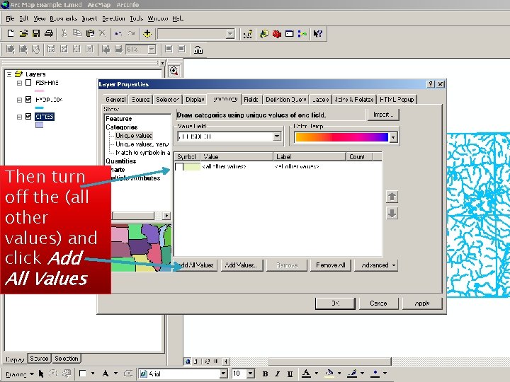Viewport: 510px width, 382px height.
Task: Open the Advanced dropdown button
Action: 376,265
